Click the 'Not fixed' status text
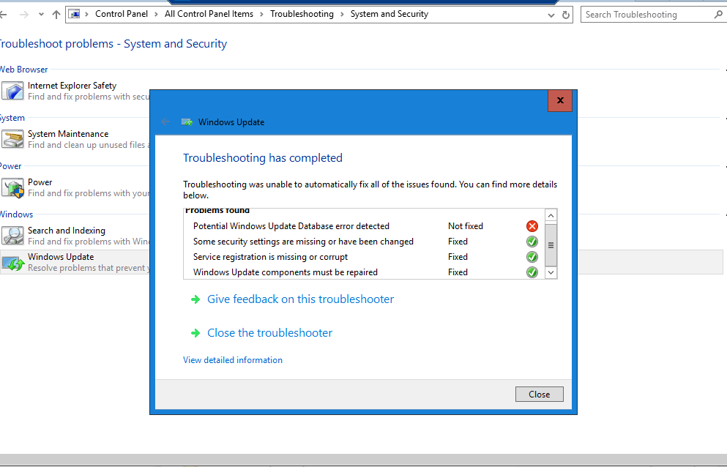The height and width of the screenshot is (467, 727). tap(466, 226)
